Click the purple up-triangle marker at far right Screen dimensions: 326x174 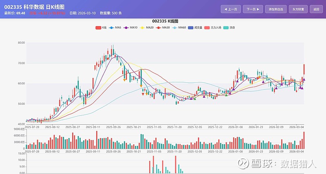point(304,80)
